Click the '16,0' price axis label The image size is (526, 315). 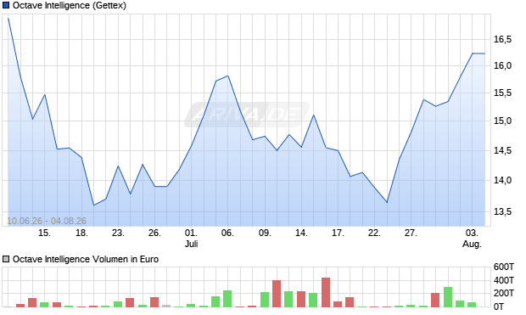[x=502, y=65]
